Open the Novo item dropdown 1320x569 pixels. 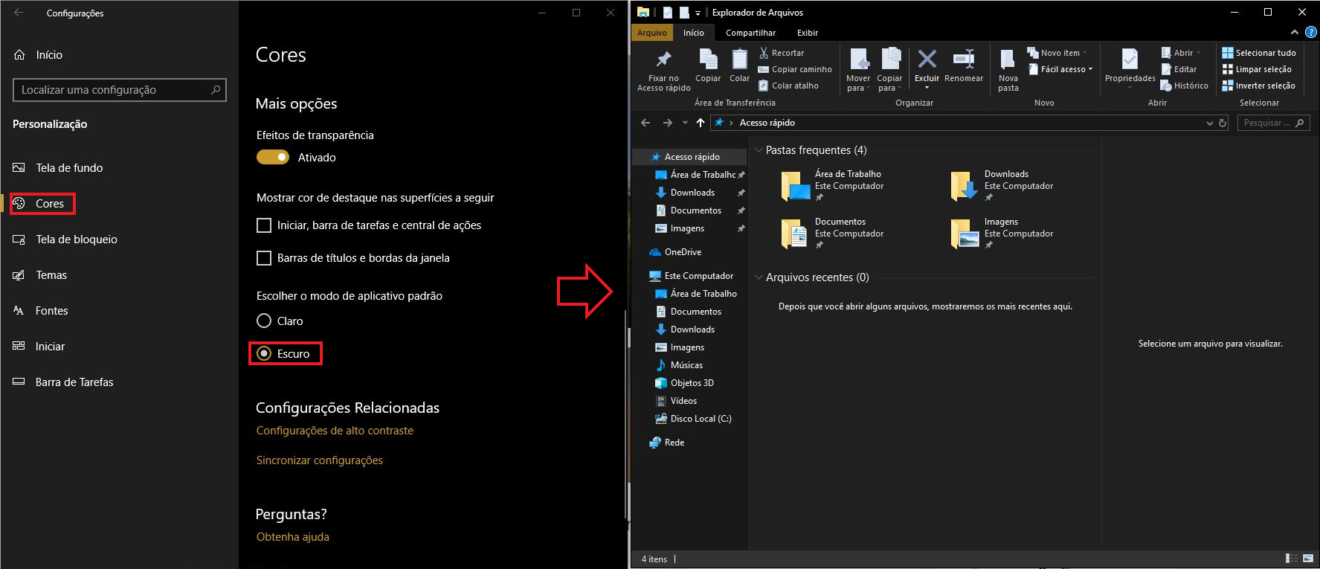click(1057, 53)
